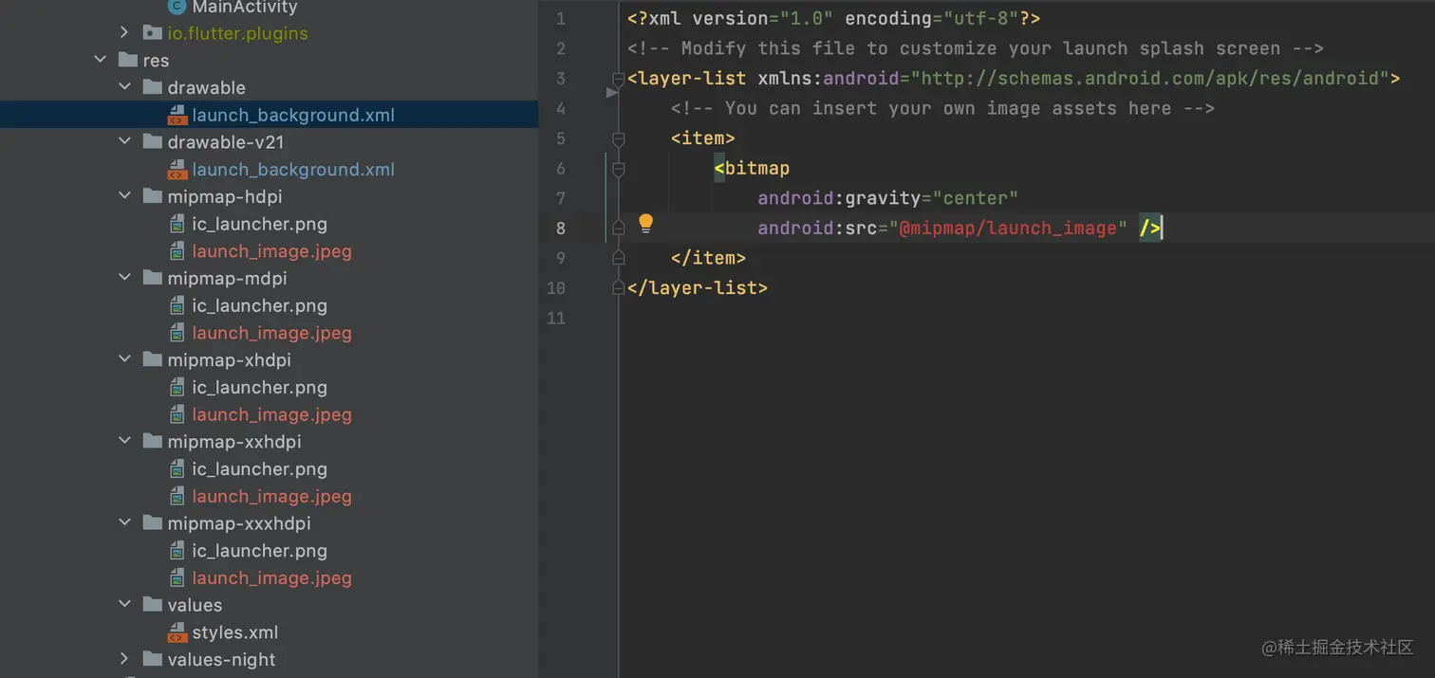Collapse the mipmap-xhdpi folder
This screenshot has height=678, width=1435.
[124, 360]
